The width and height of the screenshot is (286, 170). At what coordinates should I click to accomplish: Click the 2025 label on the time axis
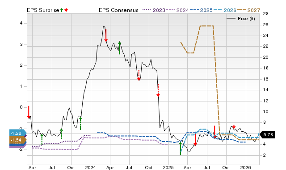click(x=168, y=167)
